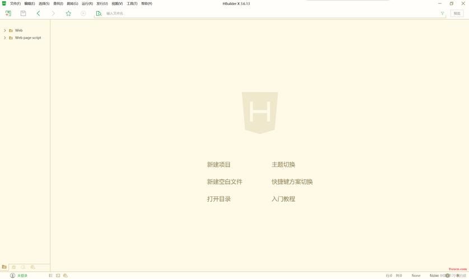Click the file search icon beside filename box
This screenshot has width=469, height=279.
point(99,13)
